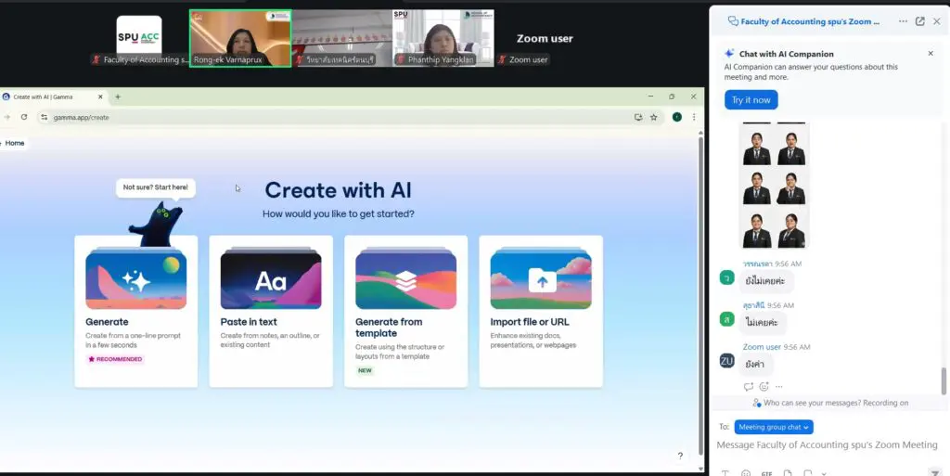950x476 pixels.
Task: Add emoji reaction to the last message
Action: pos(764,387)
